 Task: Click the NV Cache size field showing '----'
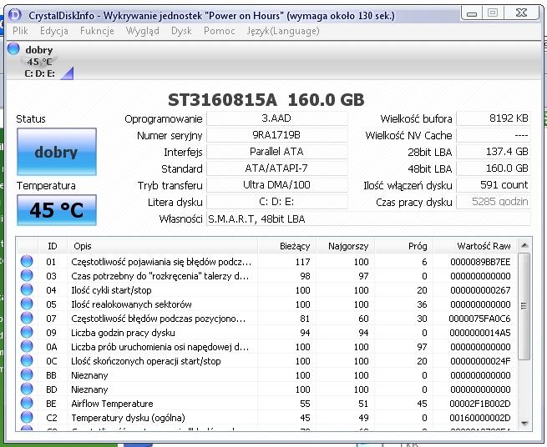[494, 135]
